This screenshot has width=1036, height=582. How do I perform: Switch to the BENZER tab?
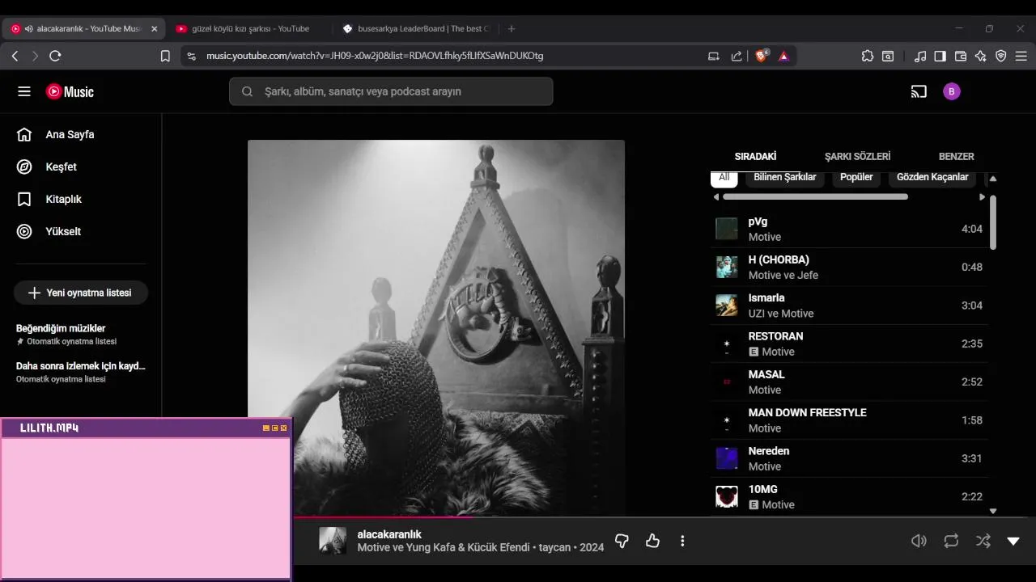click(x=956, y=157)
